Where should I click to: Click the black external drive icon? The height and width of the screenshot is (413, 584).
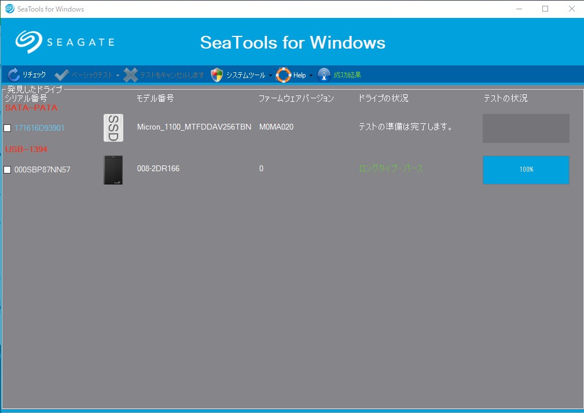click(x=113, y=170)
